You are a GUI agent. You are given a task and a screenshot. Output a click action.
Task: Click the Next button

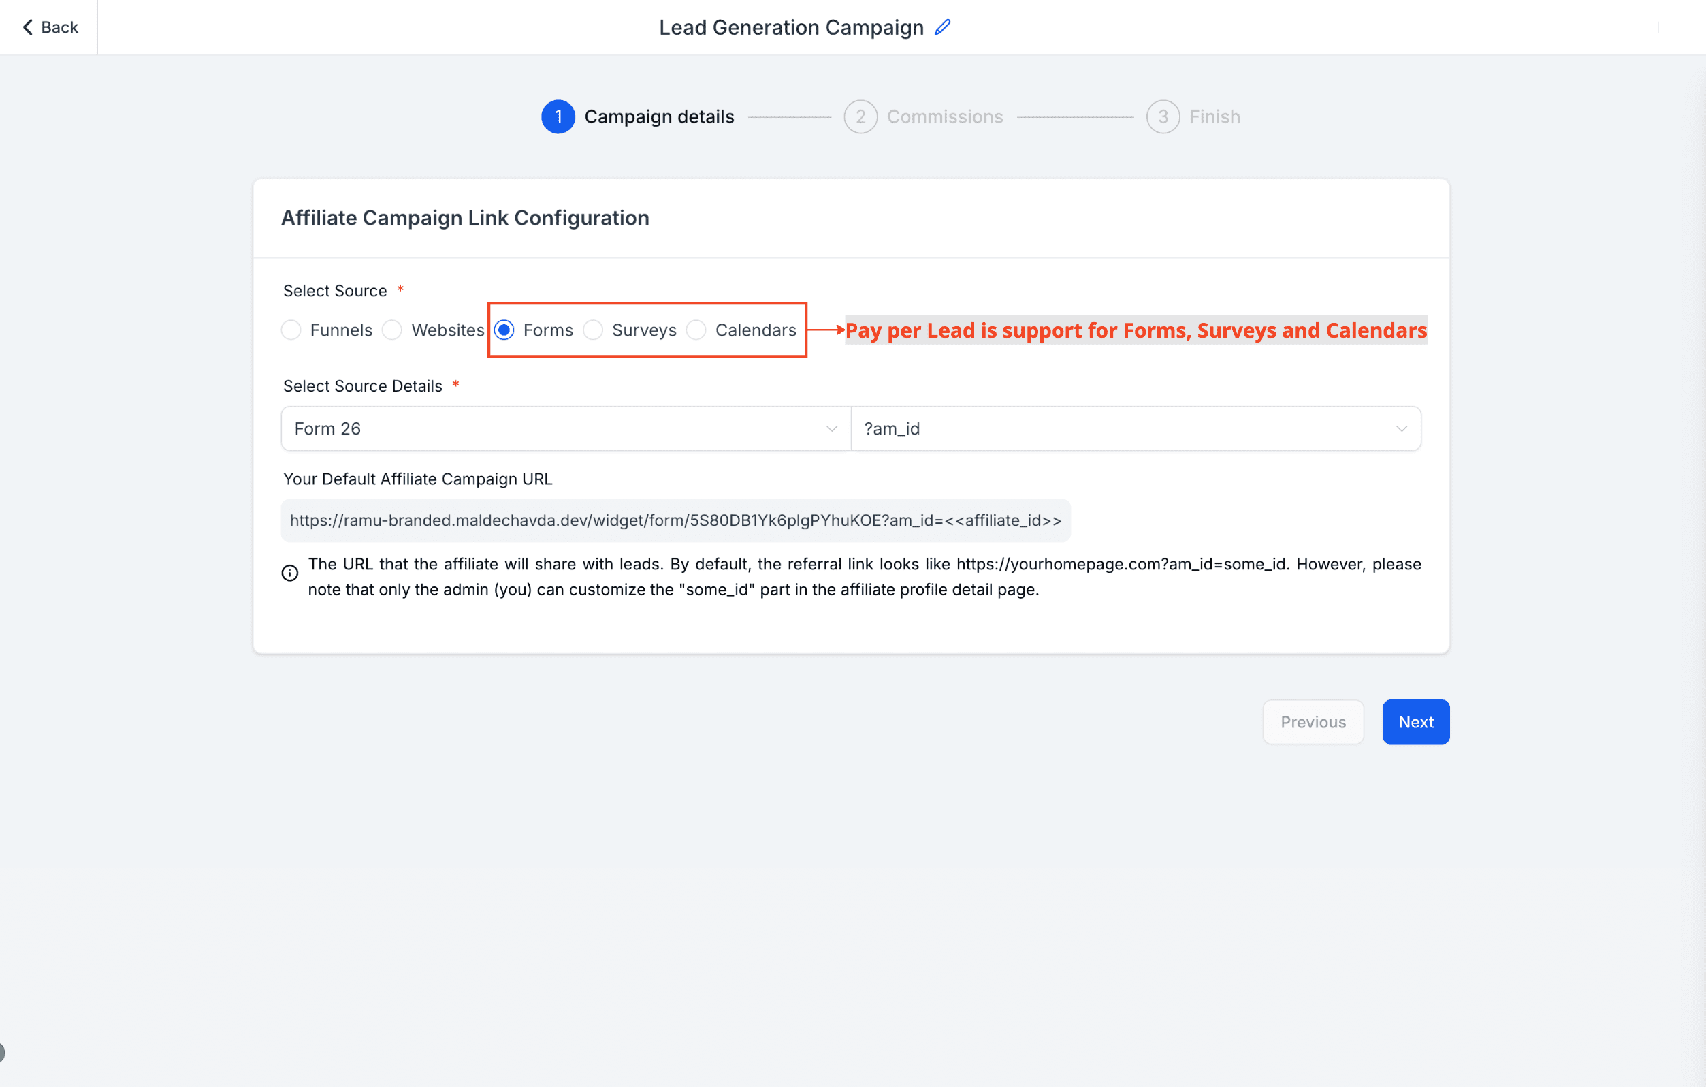coord(1415,722)
